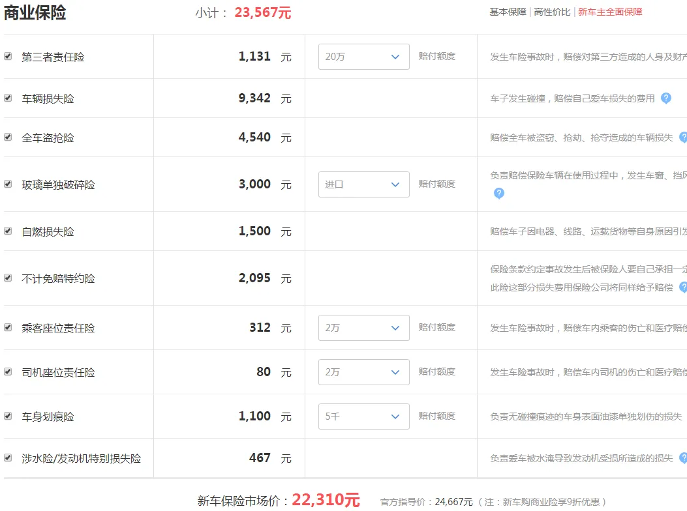Click 全车盗抢险 label

pos(48,138)
